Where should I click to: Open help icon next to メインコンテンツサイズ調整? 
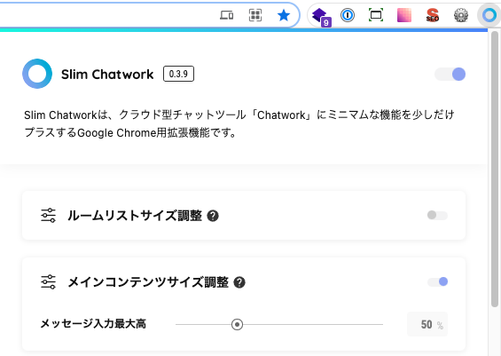tap(239, 282)
